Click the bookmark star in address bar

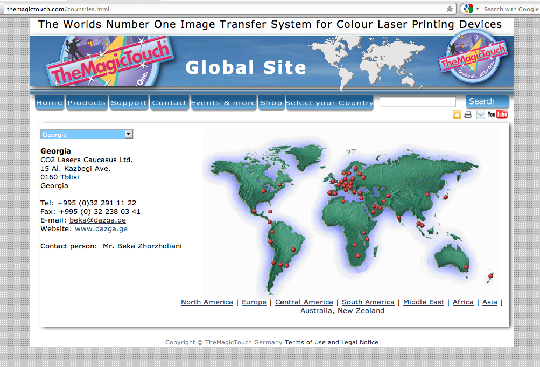(450, 9)
